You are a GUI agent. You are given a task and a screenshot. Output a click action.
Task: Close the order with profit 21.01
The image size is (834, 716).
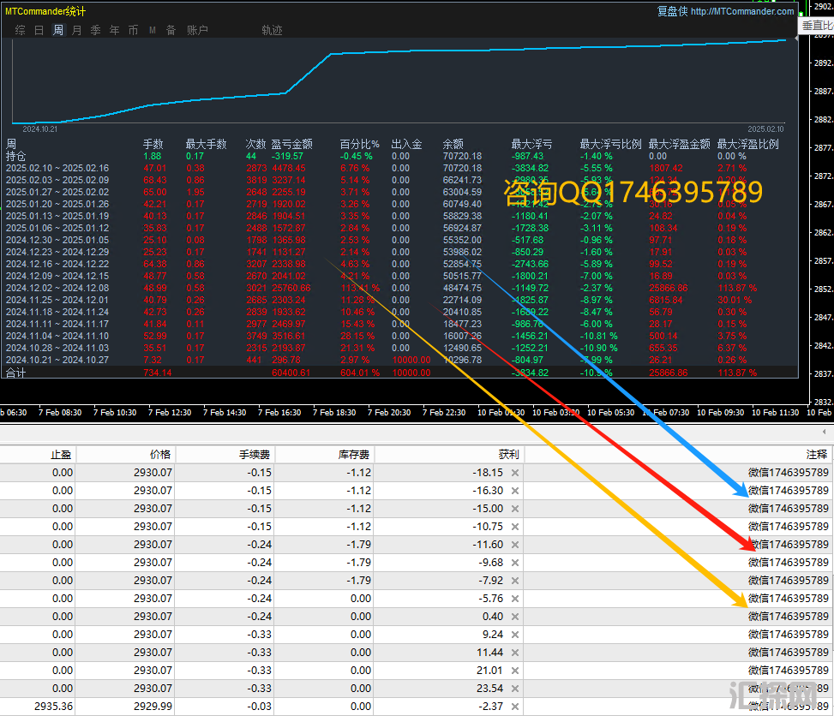(x=515, y=671)
